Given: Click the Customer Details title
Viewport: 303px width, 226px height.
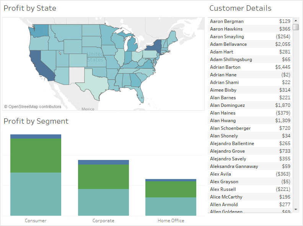Looking at the screenshot, I should coord(240,8).
